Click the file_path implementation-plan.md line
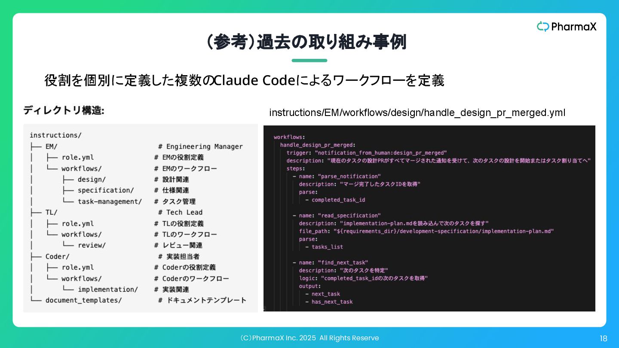Viewport: 619px width, 348px height. pos(426,231)
